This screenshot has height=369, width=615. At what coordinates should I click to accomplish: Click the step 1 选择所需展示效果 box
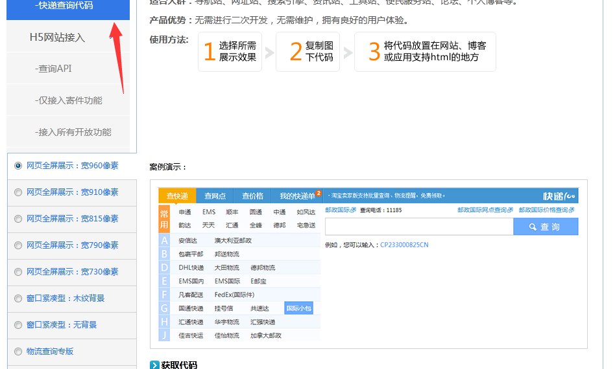click(x=230, y=52)
